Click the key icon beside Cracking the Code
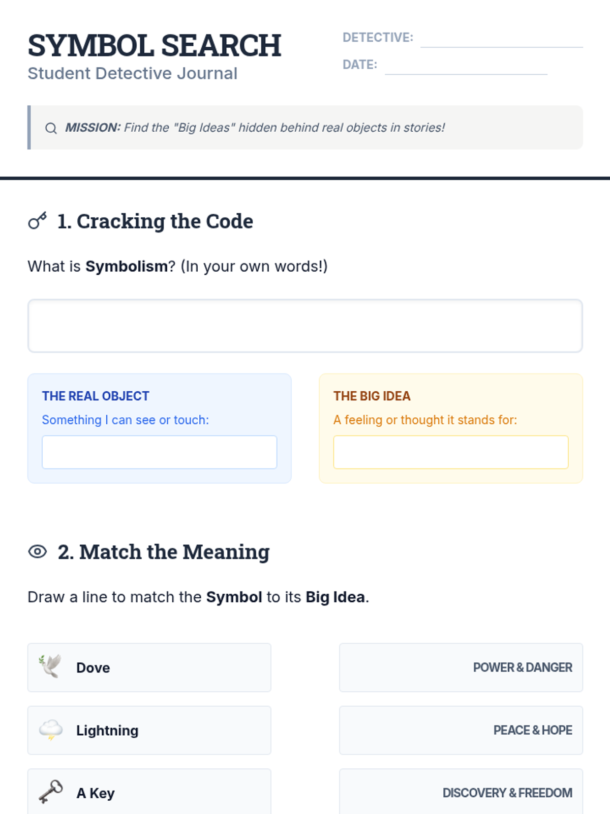Screen dimensions: 610x814 click(38, 221)
